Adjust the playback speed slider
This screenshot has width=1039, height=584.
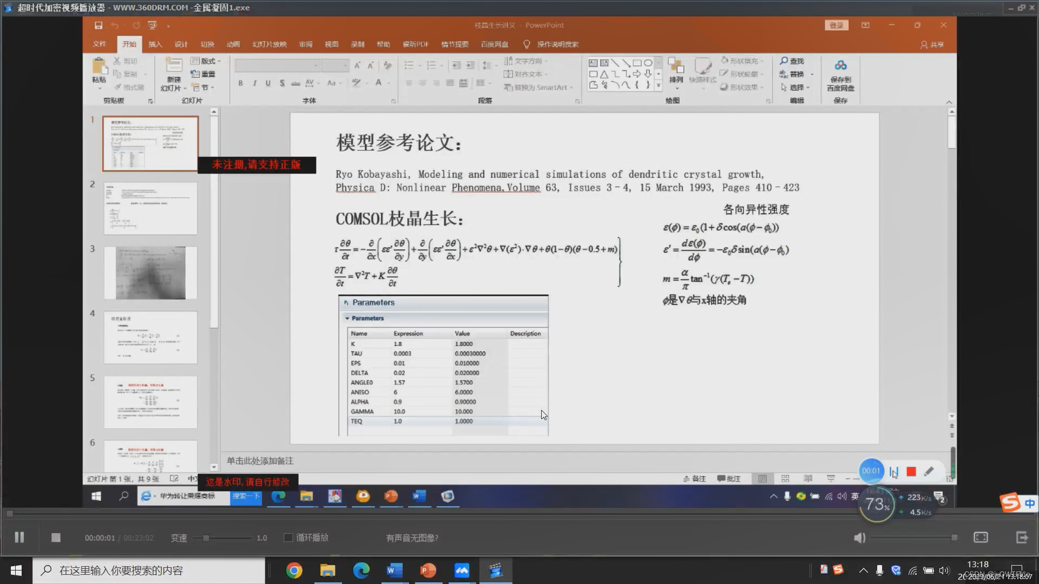(206, 538)
